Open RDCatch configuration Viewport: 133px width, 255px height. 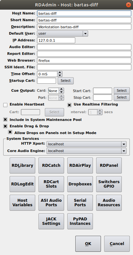tap(51, 166)
